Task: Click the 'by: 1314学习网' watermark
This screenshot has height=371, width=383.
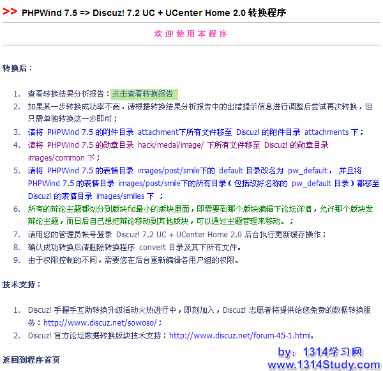Action: click(x=320, y=352)
